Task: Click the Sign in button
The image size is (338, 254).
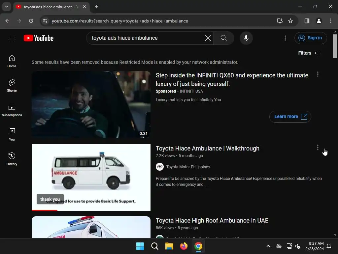Action: click(x=310, y=38)
